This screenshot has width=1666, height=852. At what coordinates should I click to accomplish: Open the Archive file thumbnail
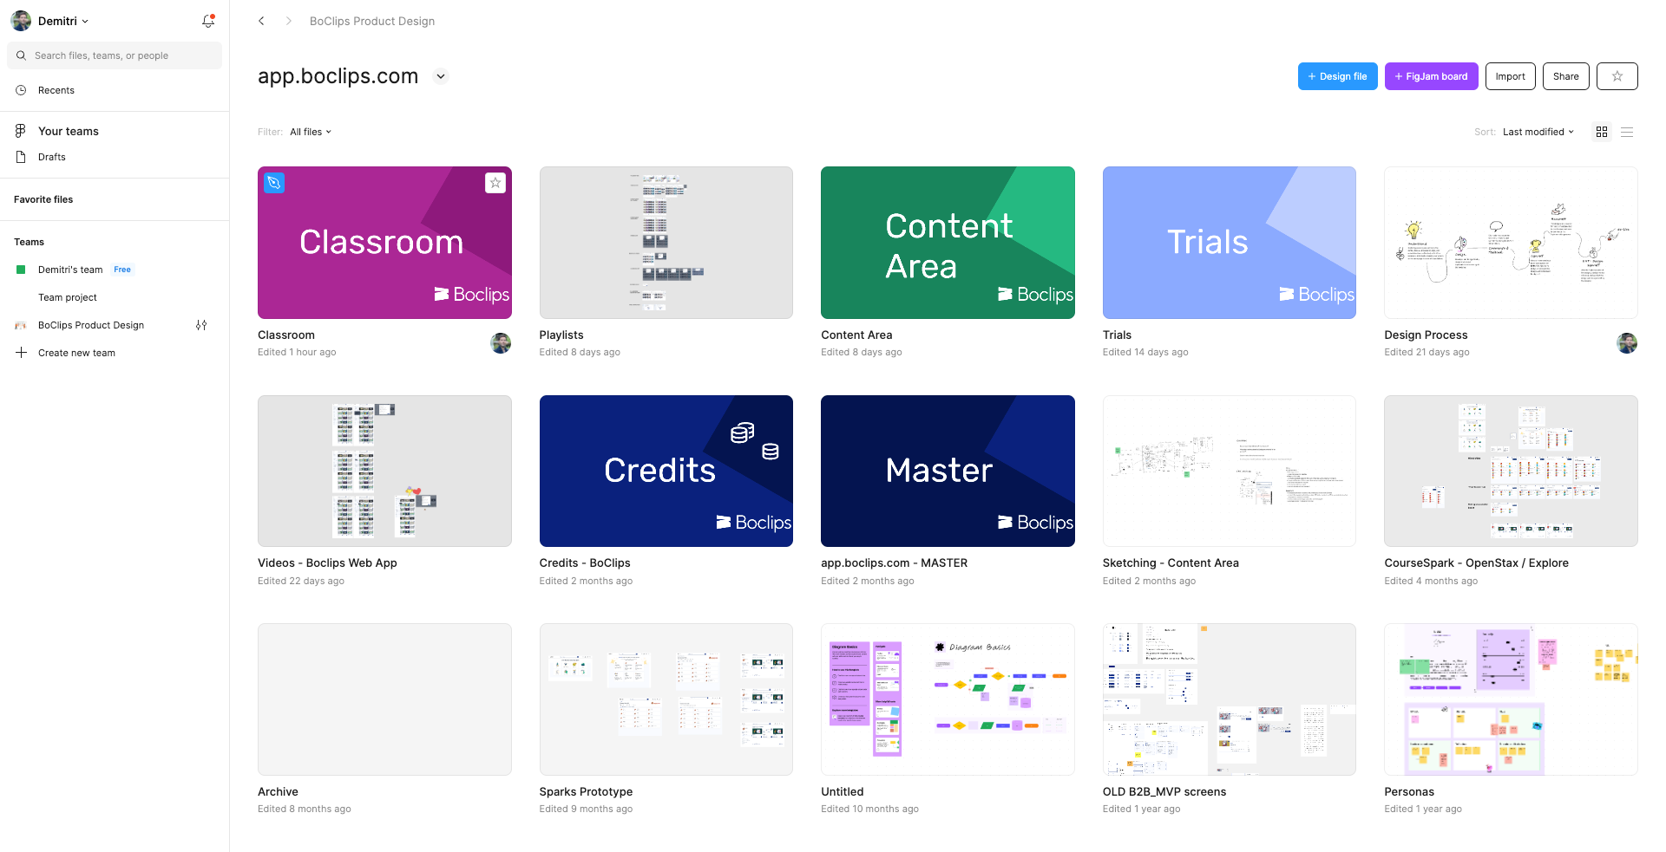tap(384, 699)
